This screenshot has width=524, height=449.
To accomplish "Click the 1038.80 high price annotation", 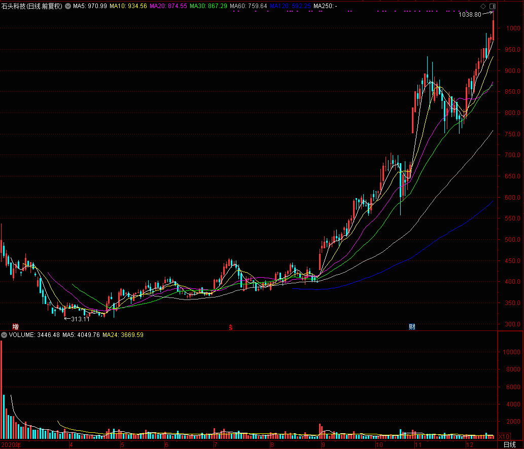I will 469,15.
